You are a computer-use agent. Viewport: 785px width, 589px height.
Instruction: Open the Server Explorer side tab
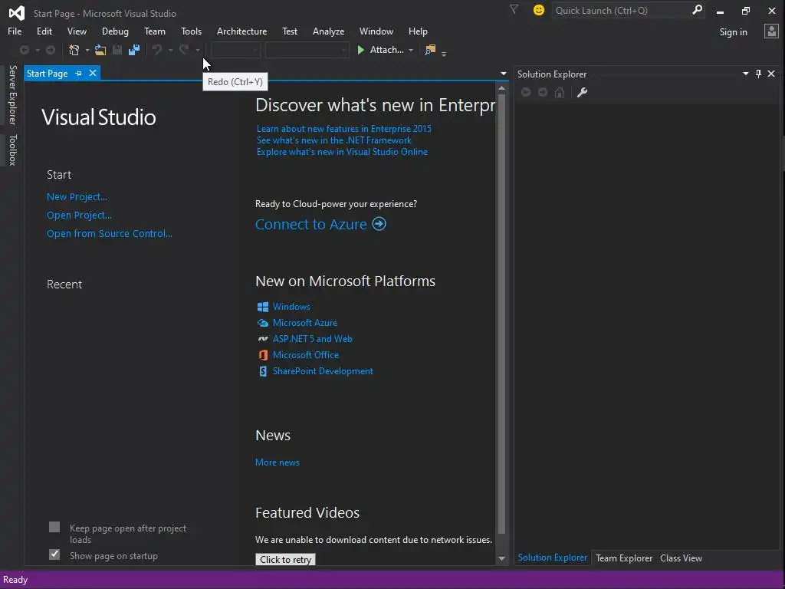pyautogui.click(x=12, y=94)
